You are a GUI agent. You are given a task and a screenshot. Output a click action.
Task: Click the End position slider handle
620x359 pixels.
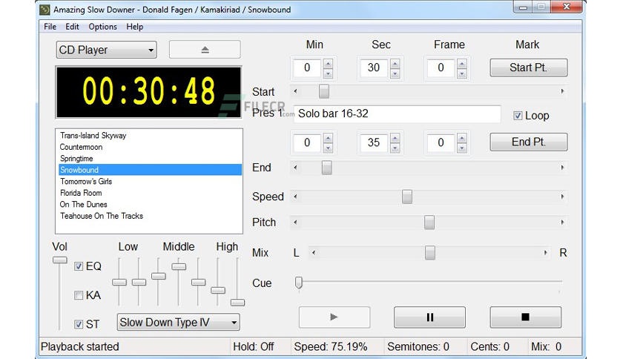326,168
